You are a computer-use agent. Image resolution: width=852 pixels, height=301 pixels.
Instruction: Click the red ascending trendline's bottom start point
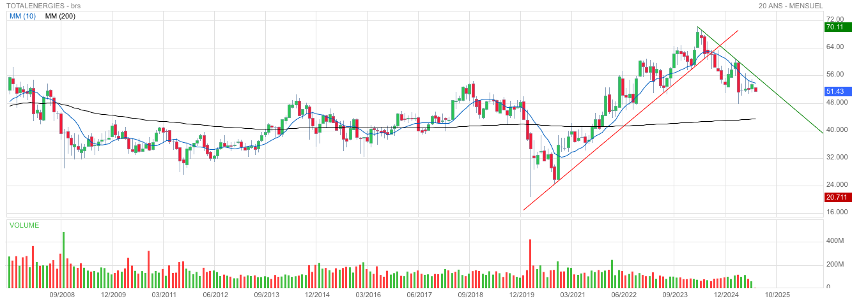523,209
